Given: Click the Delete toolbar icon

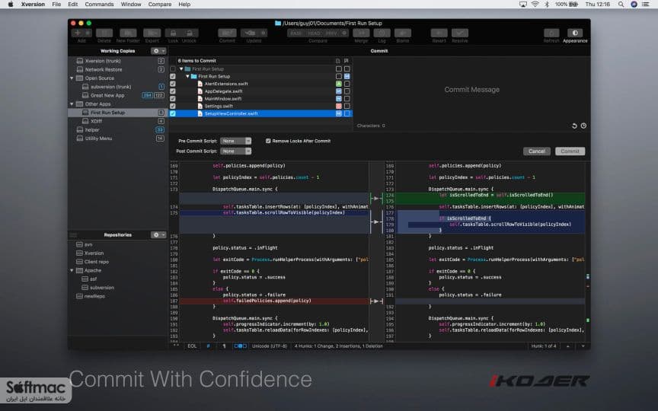Looking at the screenshot, I should pyautogui.click(x=104, y=33).
